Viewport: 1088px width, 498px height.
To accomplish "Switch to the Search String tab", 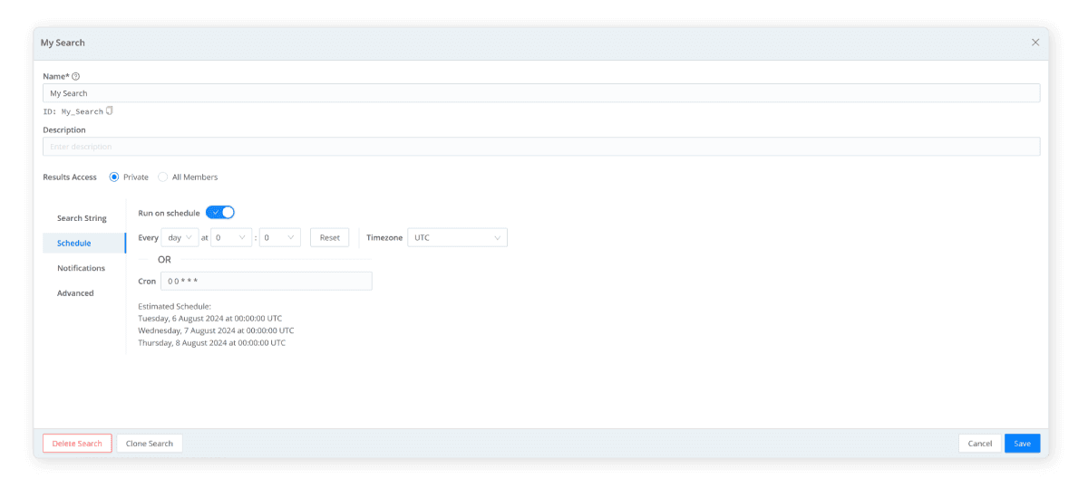I will coord(82,218).
